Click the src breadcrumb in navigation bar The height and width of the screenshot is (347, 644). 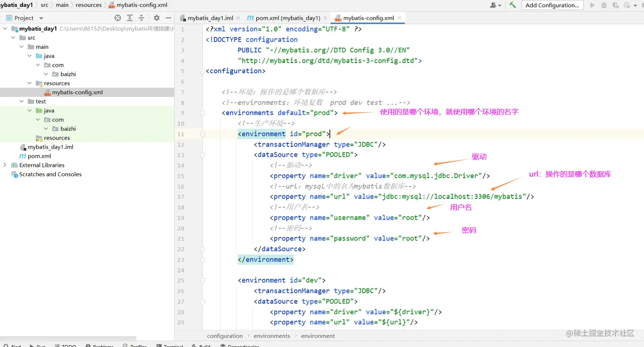(x=44, y=5)
